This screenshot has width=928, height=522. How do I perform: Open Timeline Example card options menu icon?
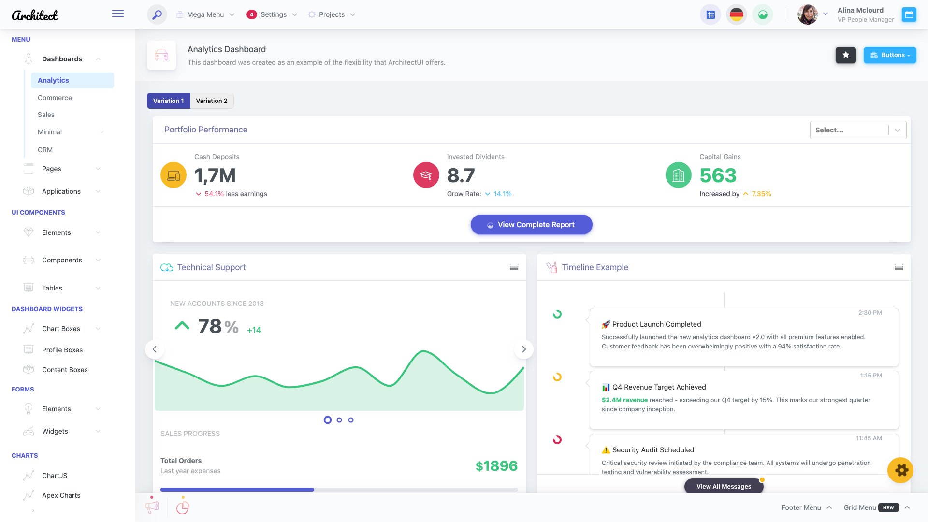pos(899,266)
